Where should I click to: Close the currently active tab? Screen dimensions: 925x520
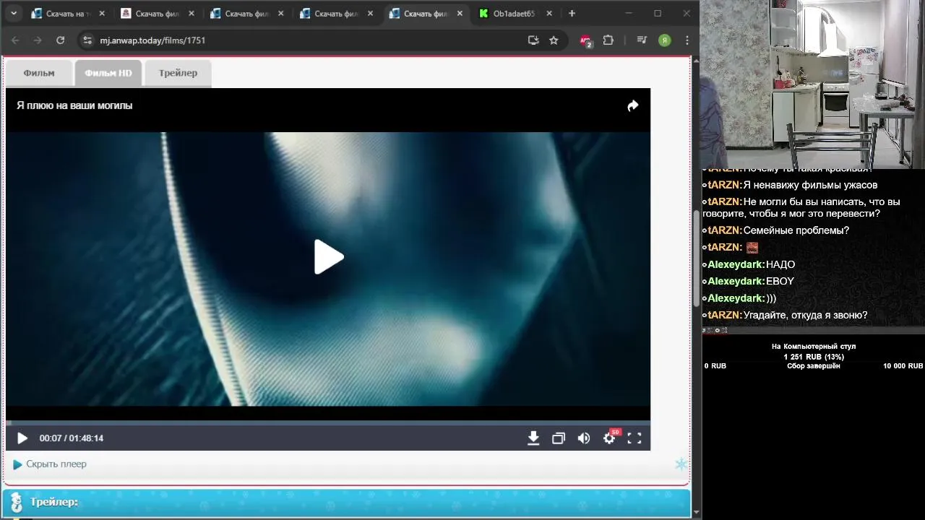[x=460, y=13]
